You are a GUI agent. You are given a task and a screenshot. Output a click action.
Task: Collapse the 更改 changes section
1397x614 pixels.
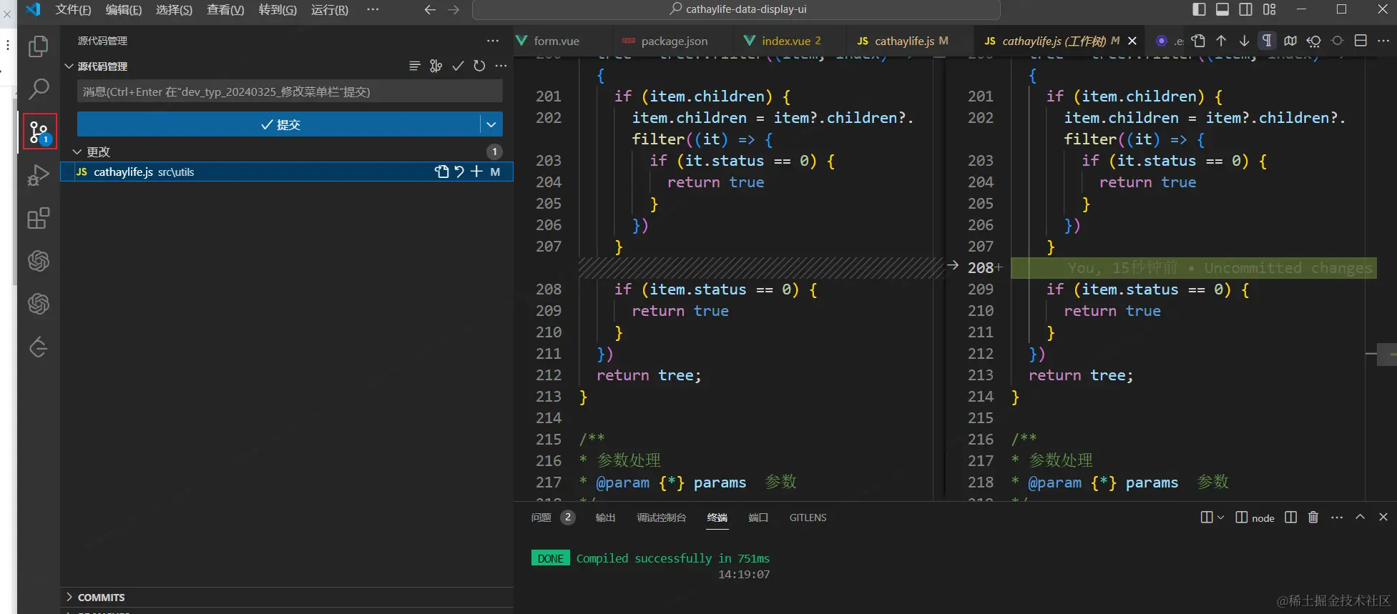[77, 152]
